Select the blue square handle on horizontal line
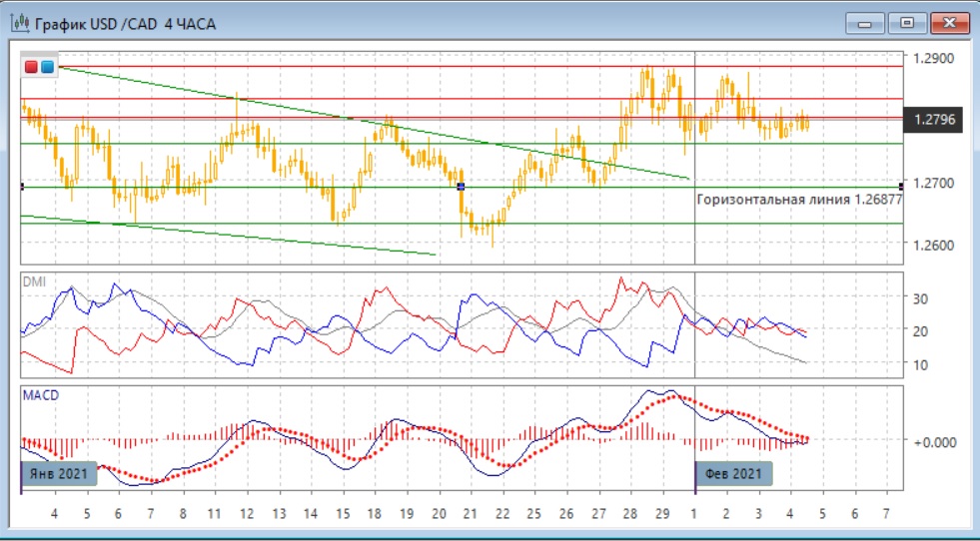This screenshot has width=980, height=541. click(461, 187)
